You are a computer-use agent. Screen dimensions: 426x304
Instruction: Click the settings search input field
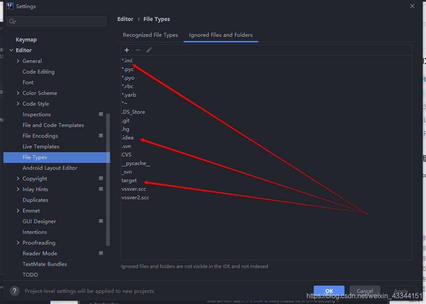coord(57,21)
